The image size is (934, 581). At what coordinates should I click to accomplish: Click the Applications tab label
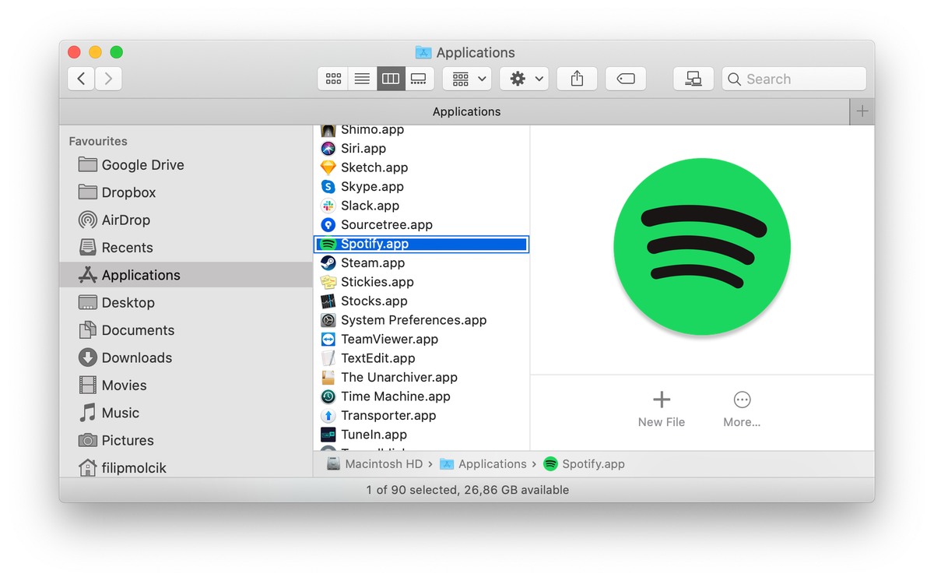[466, 111]
